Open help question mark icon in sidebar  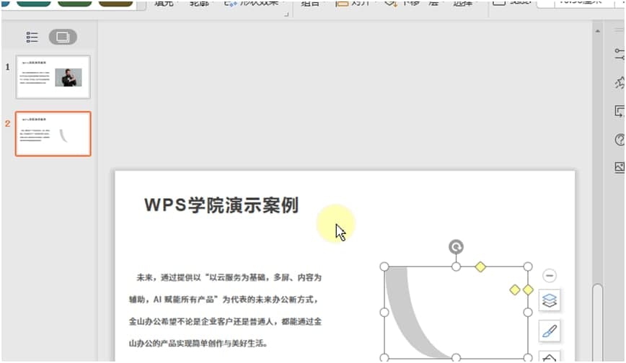pos(620,140)
